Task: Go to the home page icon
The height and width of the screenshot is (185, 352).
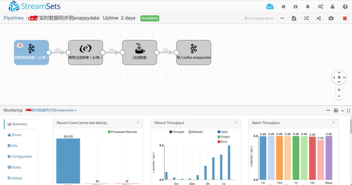Action: click(283, 6)
